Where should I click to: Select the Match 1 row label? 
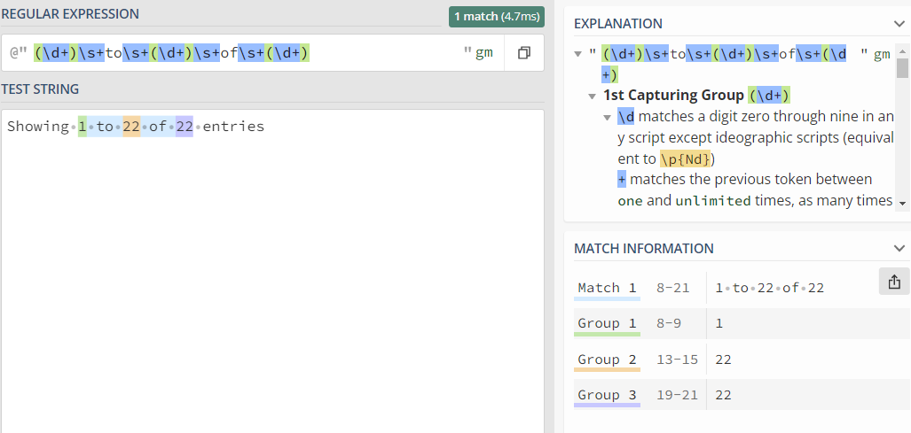[607, 288]
